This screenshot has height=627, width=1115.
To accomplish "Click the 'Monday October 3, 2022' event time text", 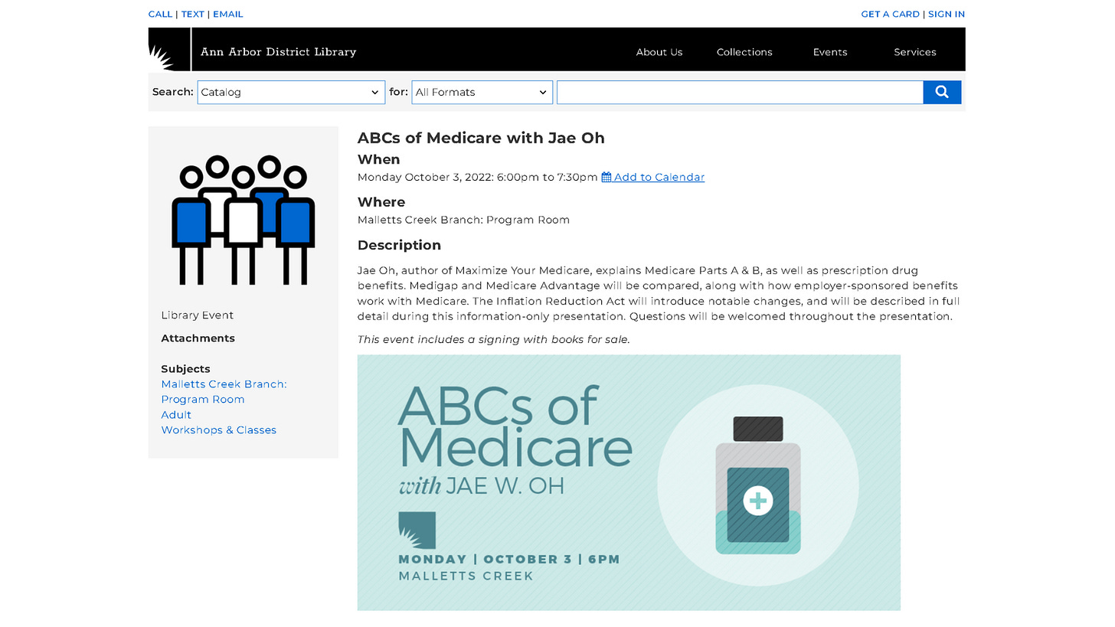I will click(x=478, y=178).
